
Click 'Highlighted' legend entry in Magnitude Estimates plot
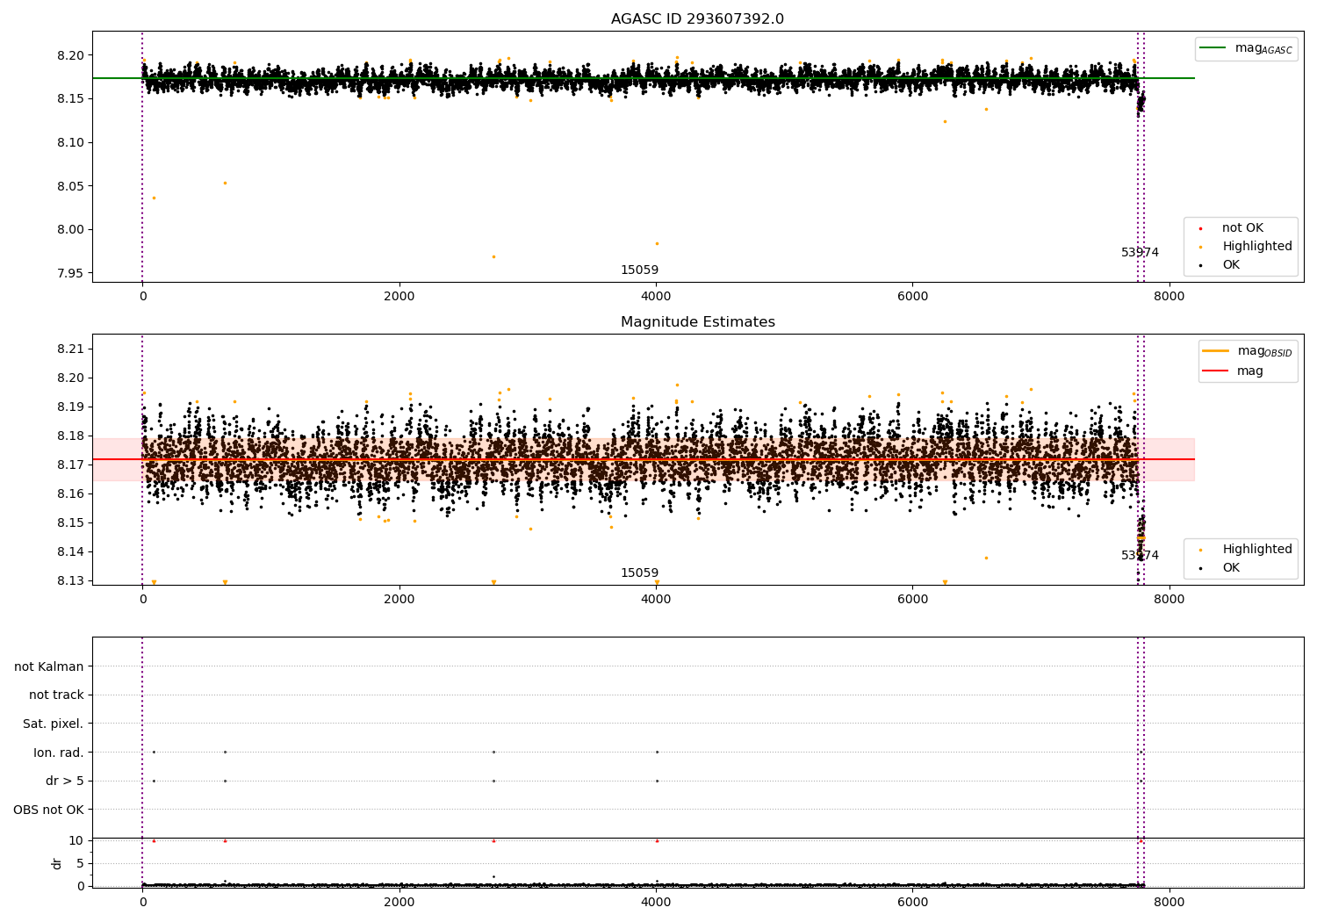[x=1256, y=550]
